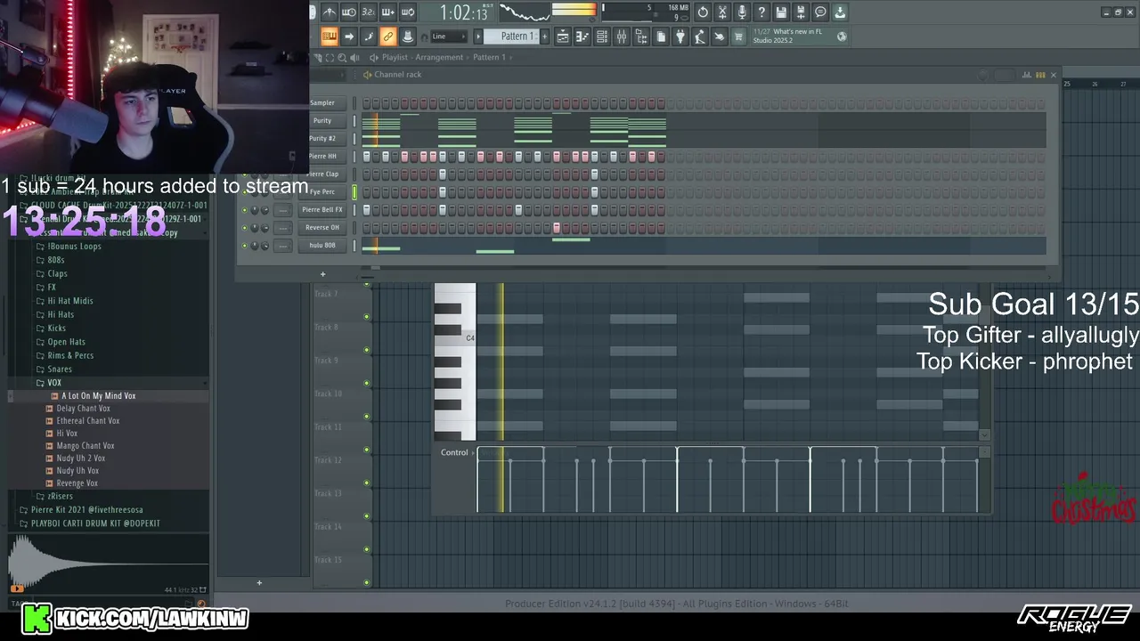Click Pierre Bell FX mixer track selector

(x=282, y=210)
